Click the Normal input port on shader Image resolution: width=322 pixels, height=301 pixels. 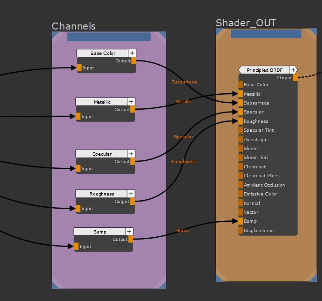(x=241, y=203)
